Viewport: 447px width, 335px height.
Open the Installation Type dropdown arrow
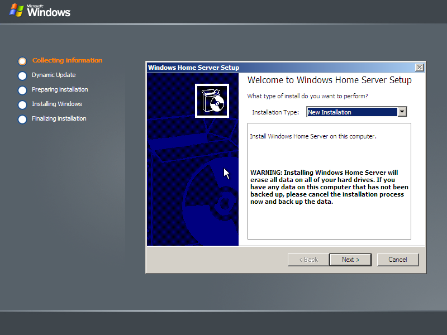(x=402, y=112)
